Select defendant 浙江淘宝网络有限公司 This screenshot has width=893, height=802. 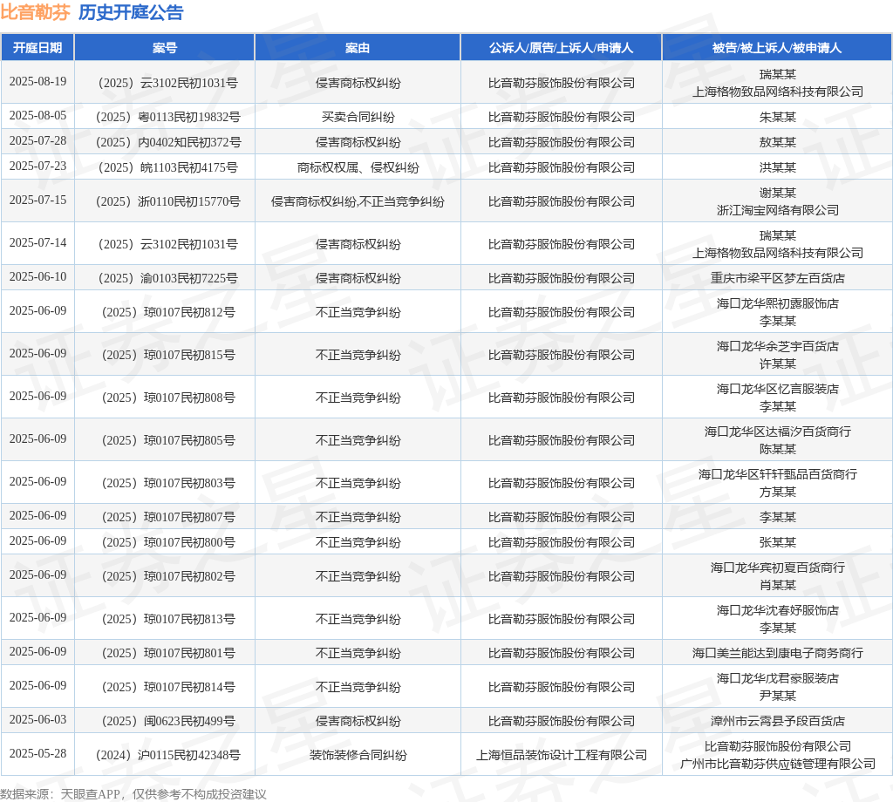777,210
